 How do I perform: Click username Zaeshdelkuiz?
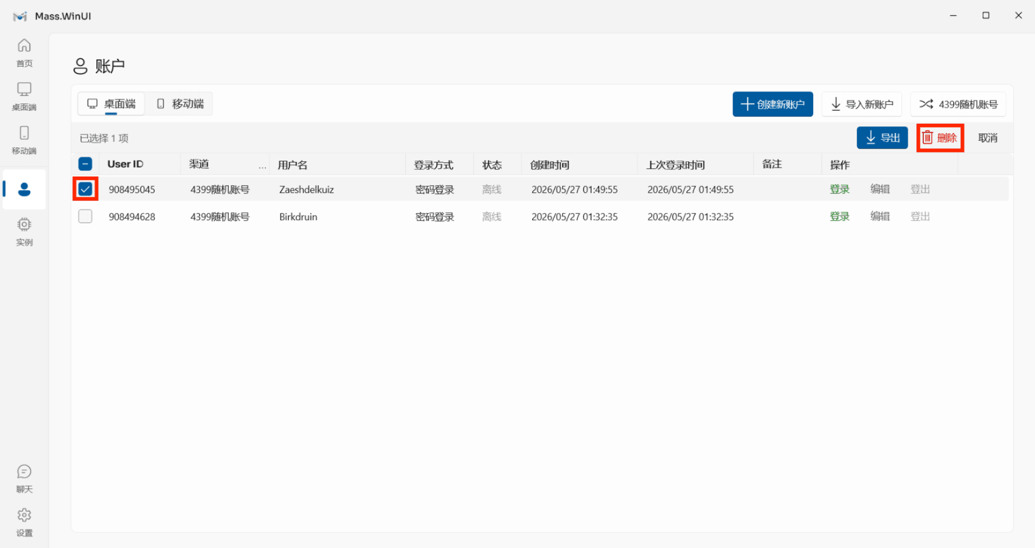307,190
